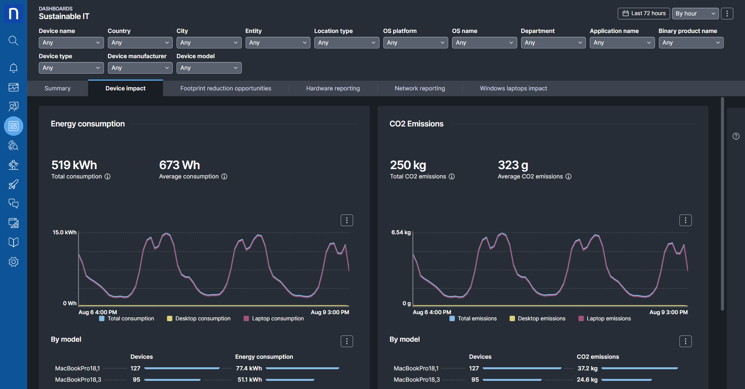Click the help question mark icon
The width and height of the screenshot is (745, 389).
[736, 136]
